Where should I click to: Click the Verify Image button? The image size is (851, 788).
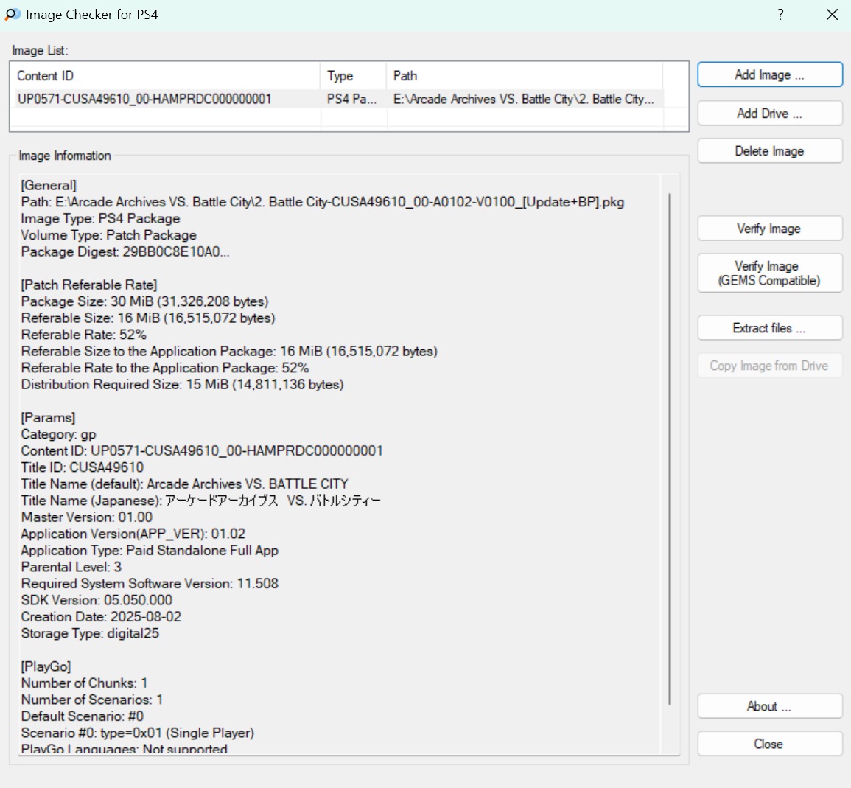769,229
